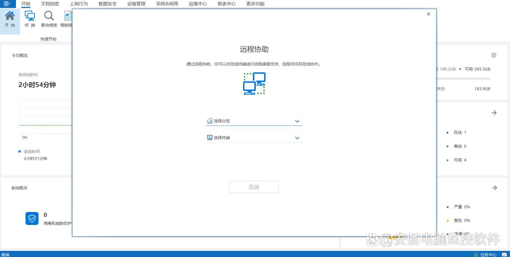
Task: Click the gear settings icon in disk panel
Action: pyautogui.click(x=494, y=55)
